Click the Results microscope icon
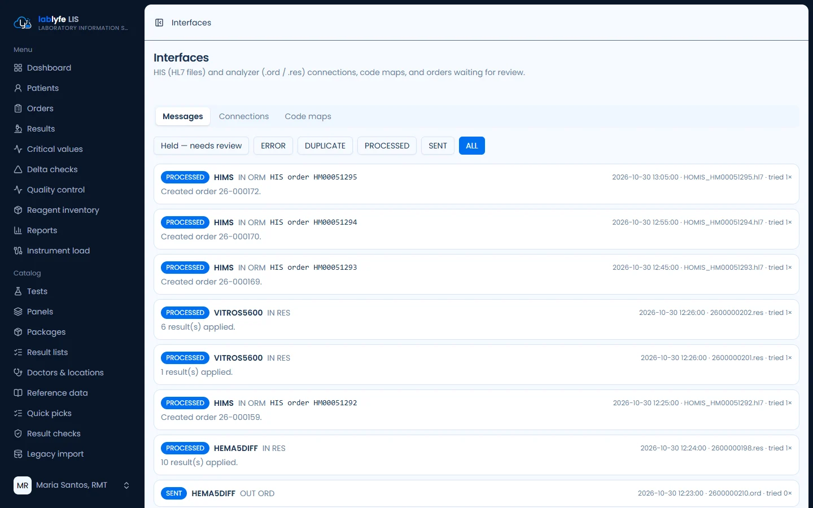This screenshot has width=813, height=508. 18,129
